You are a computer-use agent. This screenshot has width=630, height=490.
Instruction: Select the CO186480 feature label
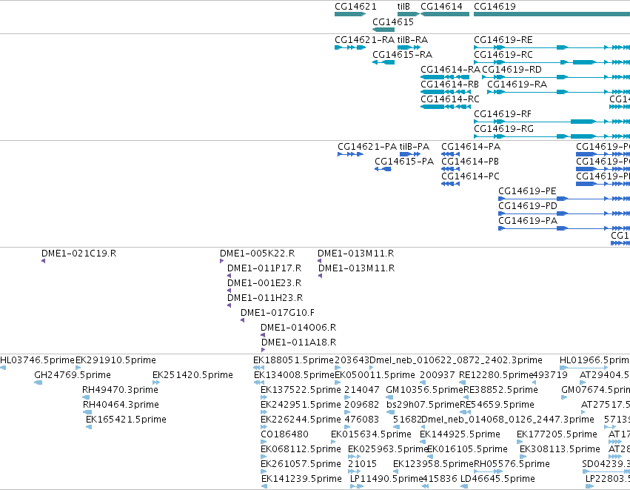pos(284,434)
